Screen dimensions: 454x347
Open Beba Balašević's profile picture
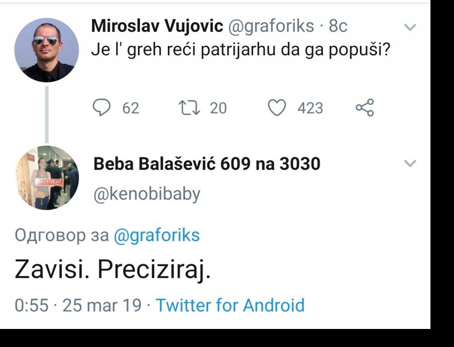(x=47, y=177)
